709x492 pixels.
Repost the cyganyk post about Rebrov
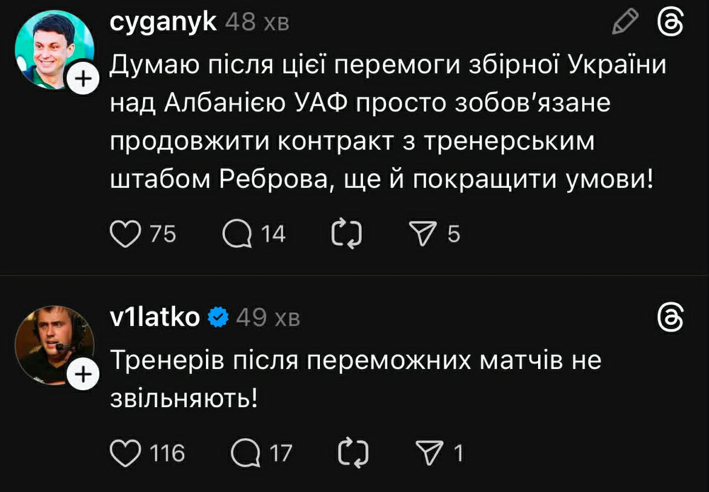click(x=347, y=234)
